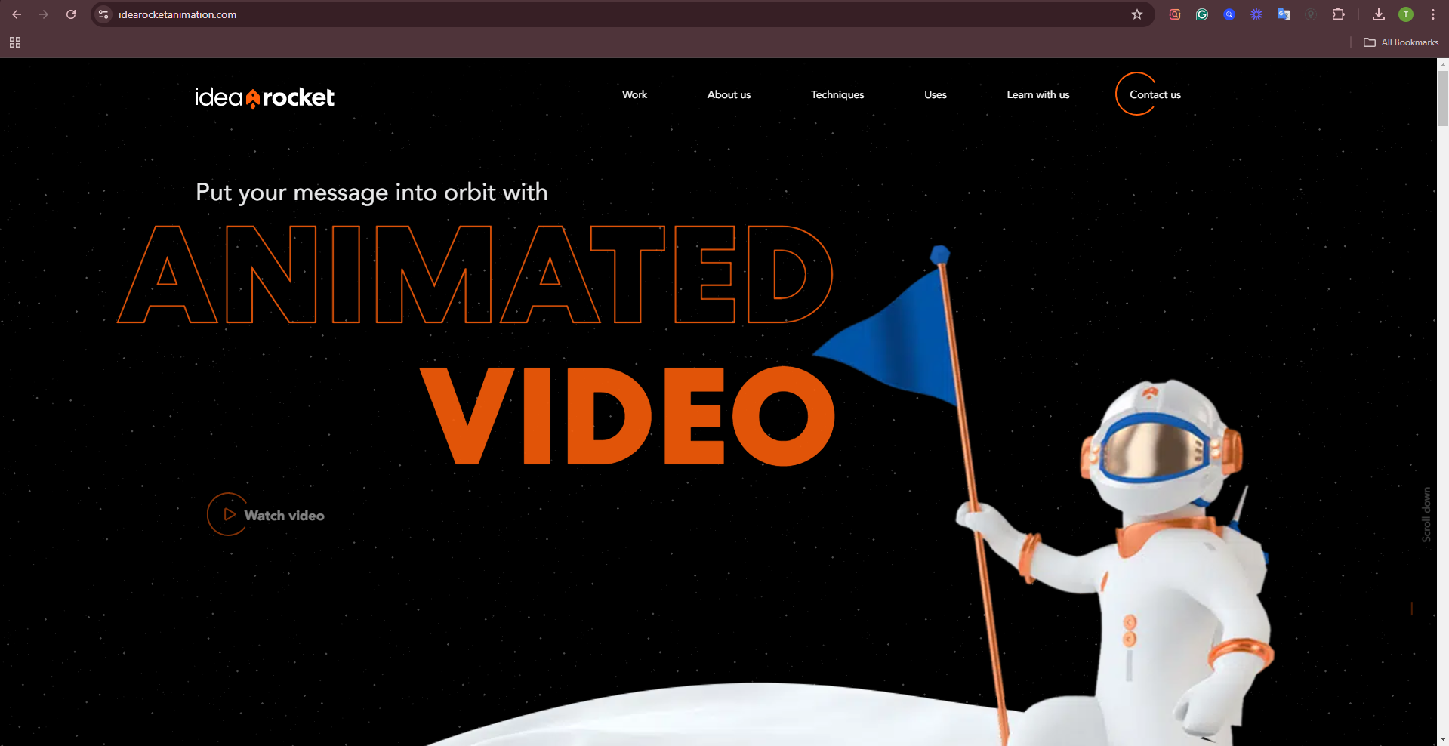Open the Learn with us menu item

(x=1038, y=94)
